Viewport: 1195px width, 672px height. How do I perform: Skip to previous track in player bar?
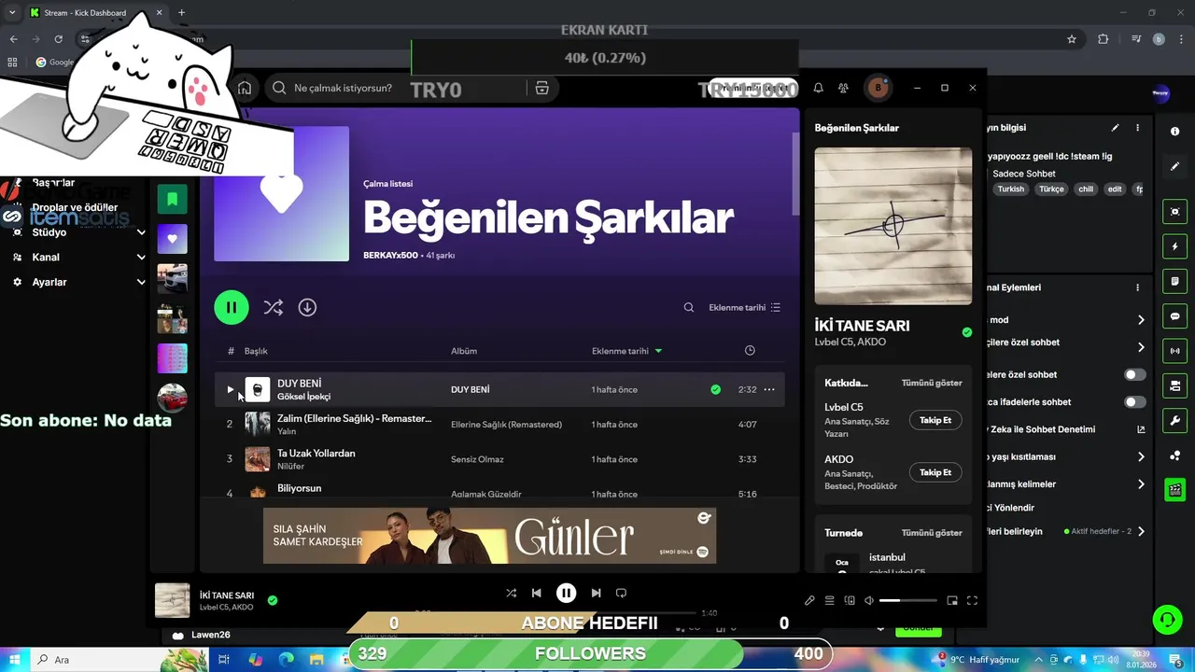click(536, 593)
